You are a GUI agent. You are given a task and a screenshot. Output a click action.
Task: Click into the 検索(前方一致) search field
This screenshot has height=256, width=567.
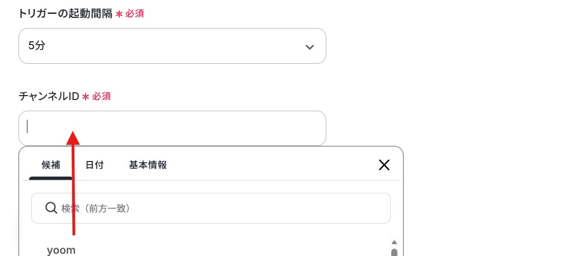pyautogui.click(x=211, y=208)
